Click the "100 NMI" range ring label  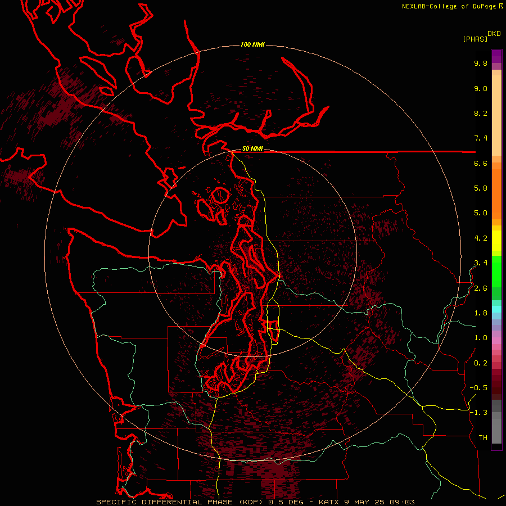(252, 44)
